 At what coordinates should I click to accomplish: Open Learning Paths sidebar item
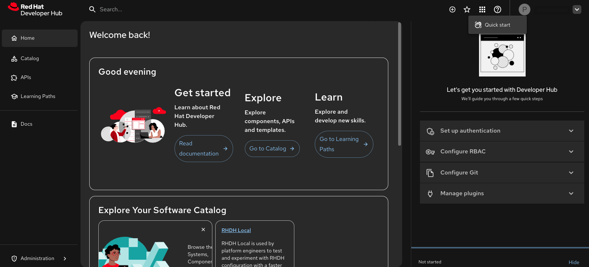[x=38, y=96]
